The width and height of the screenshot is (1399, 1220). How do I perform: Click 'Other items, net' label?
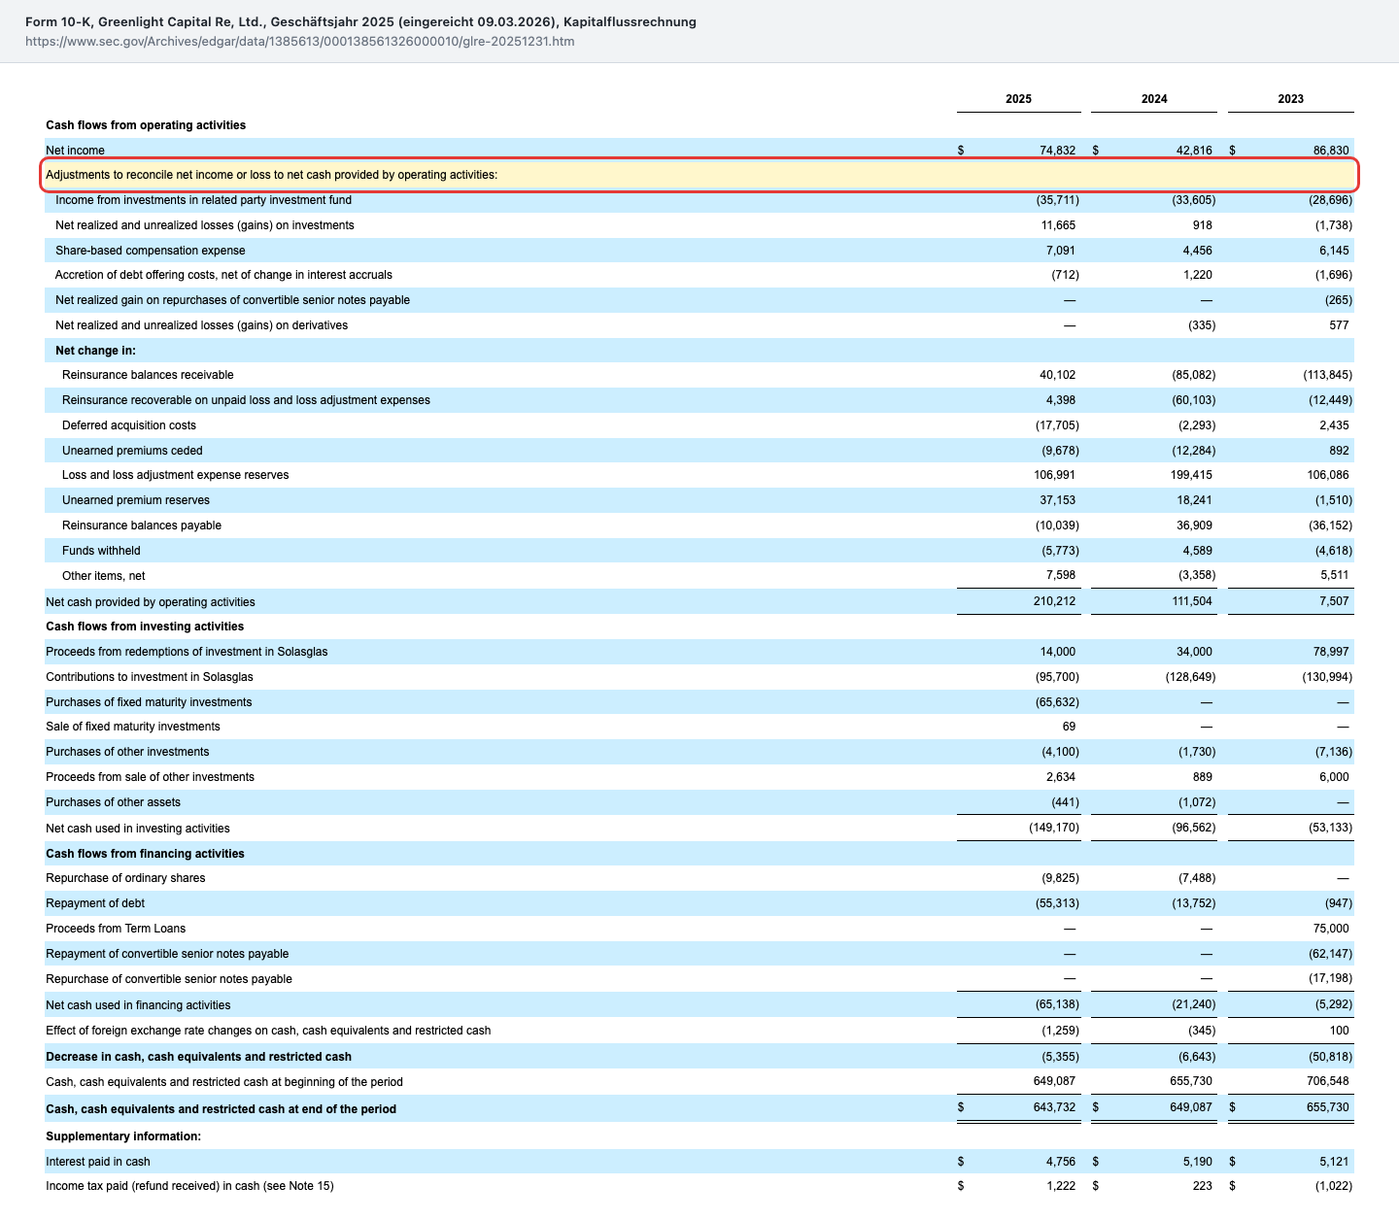click(103, 576)
